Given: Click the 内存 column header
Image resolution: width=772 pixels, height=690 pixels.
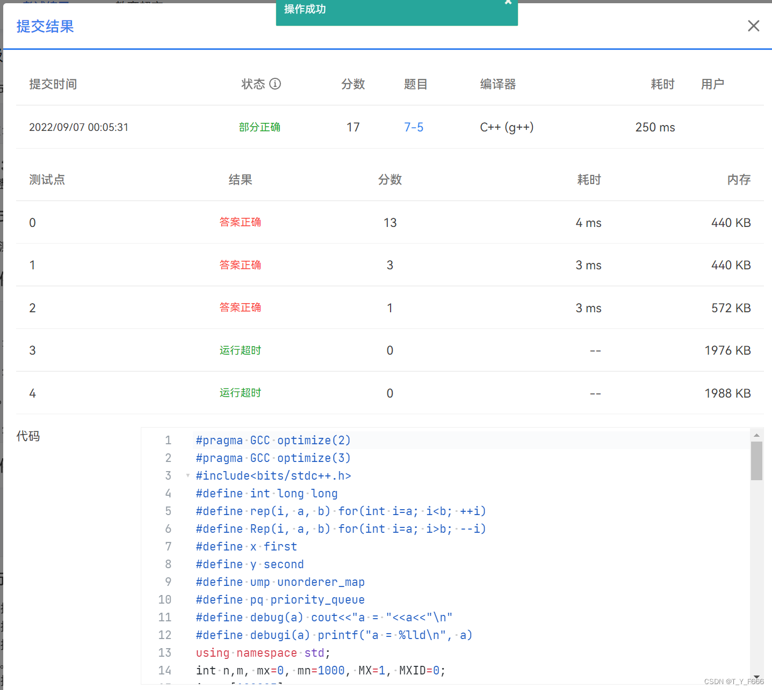Looking at the screenshot, I should (739, 180).
